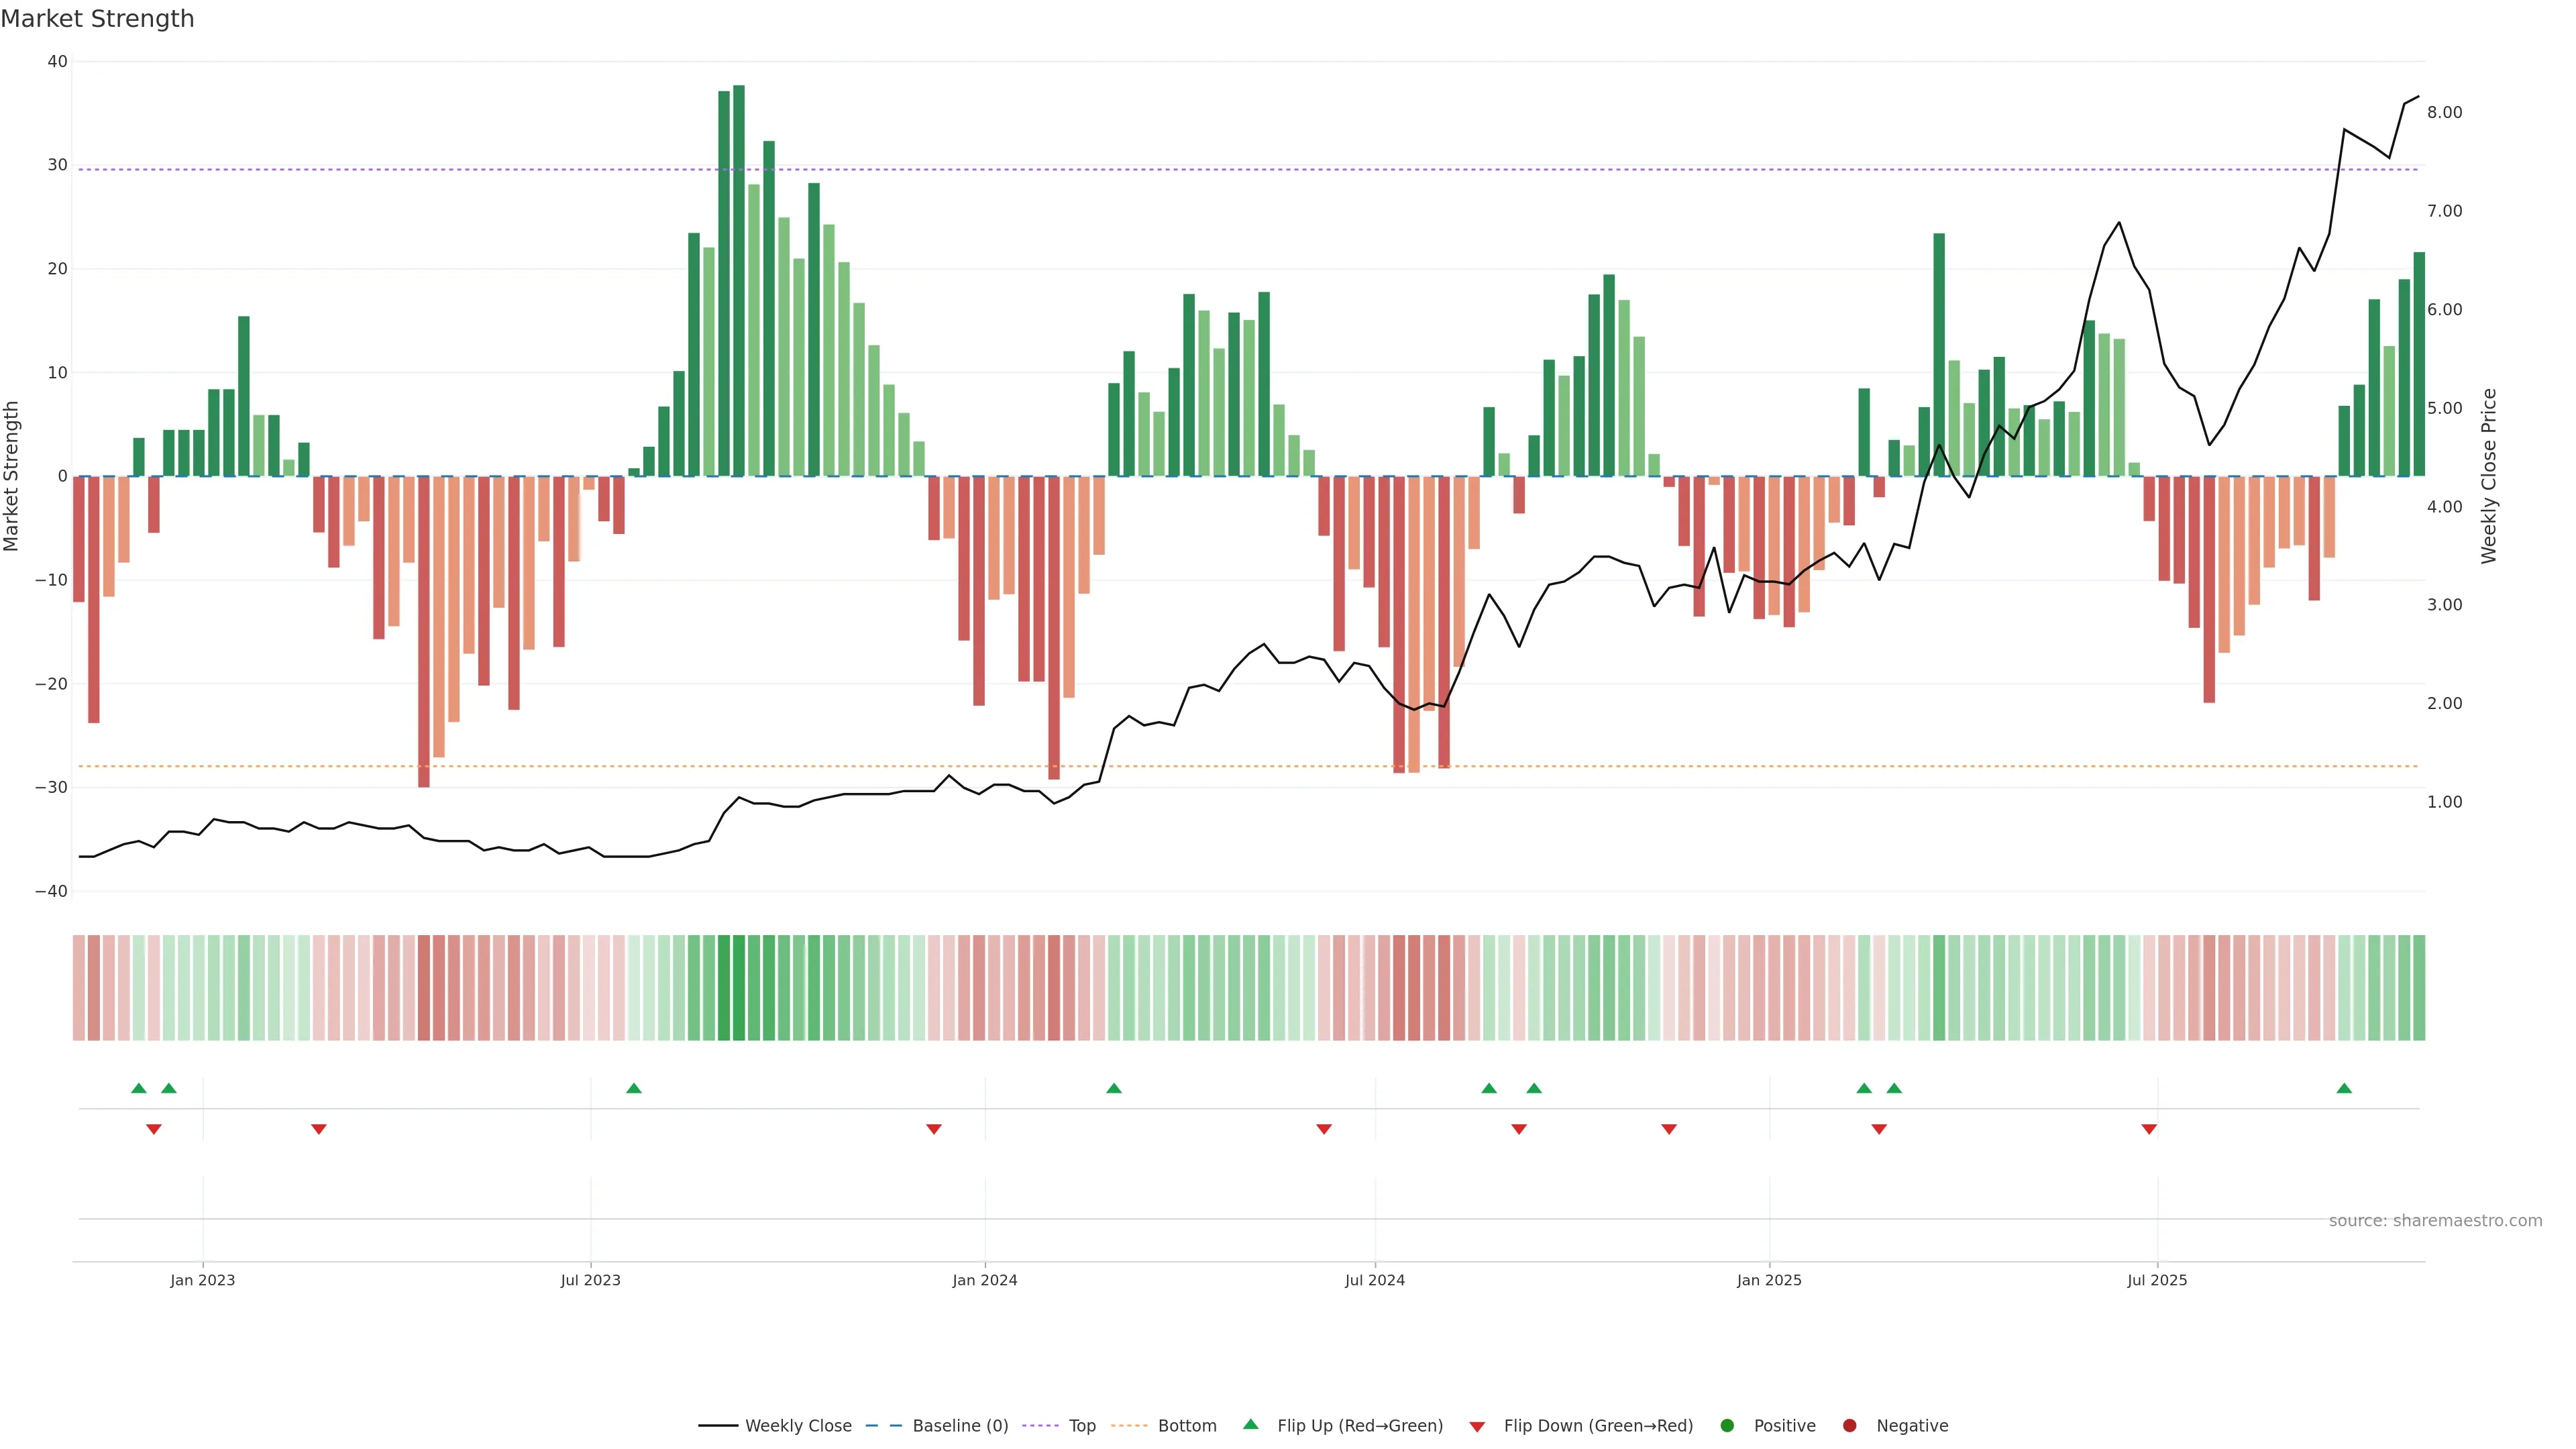The image size is (2576, 1449).
Task: Click the 8.00 price axis tick label
Action: (x=2444, y=112)
